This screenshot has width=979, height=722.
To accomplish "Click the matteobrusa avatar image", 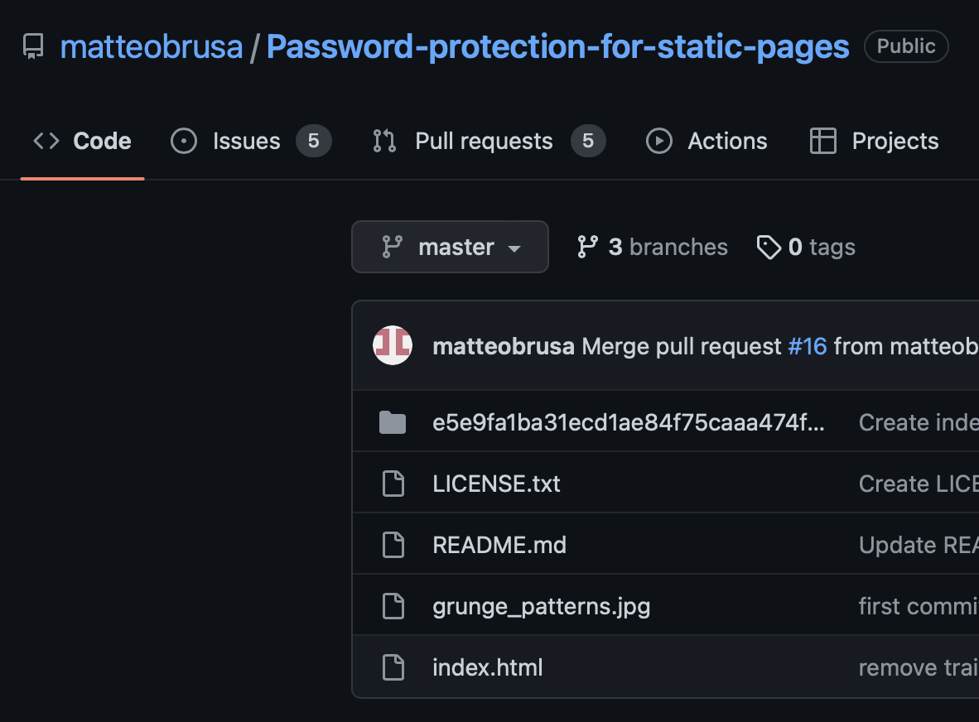I will (x=393, y=345).
